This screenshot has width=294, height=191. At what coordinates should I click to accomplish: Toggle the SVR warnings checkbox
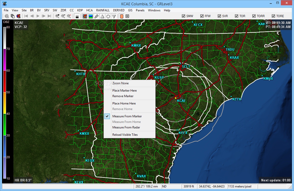pyautogui.click(x=219, y=16)
